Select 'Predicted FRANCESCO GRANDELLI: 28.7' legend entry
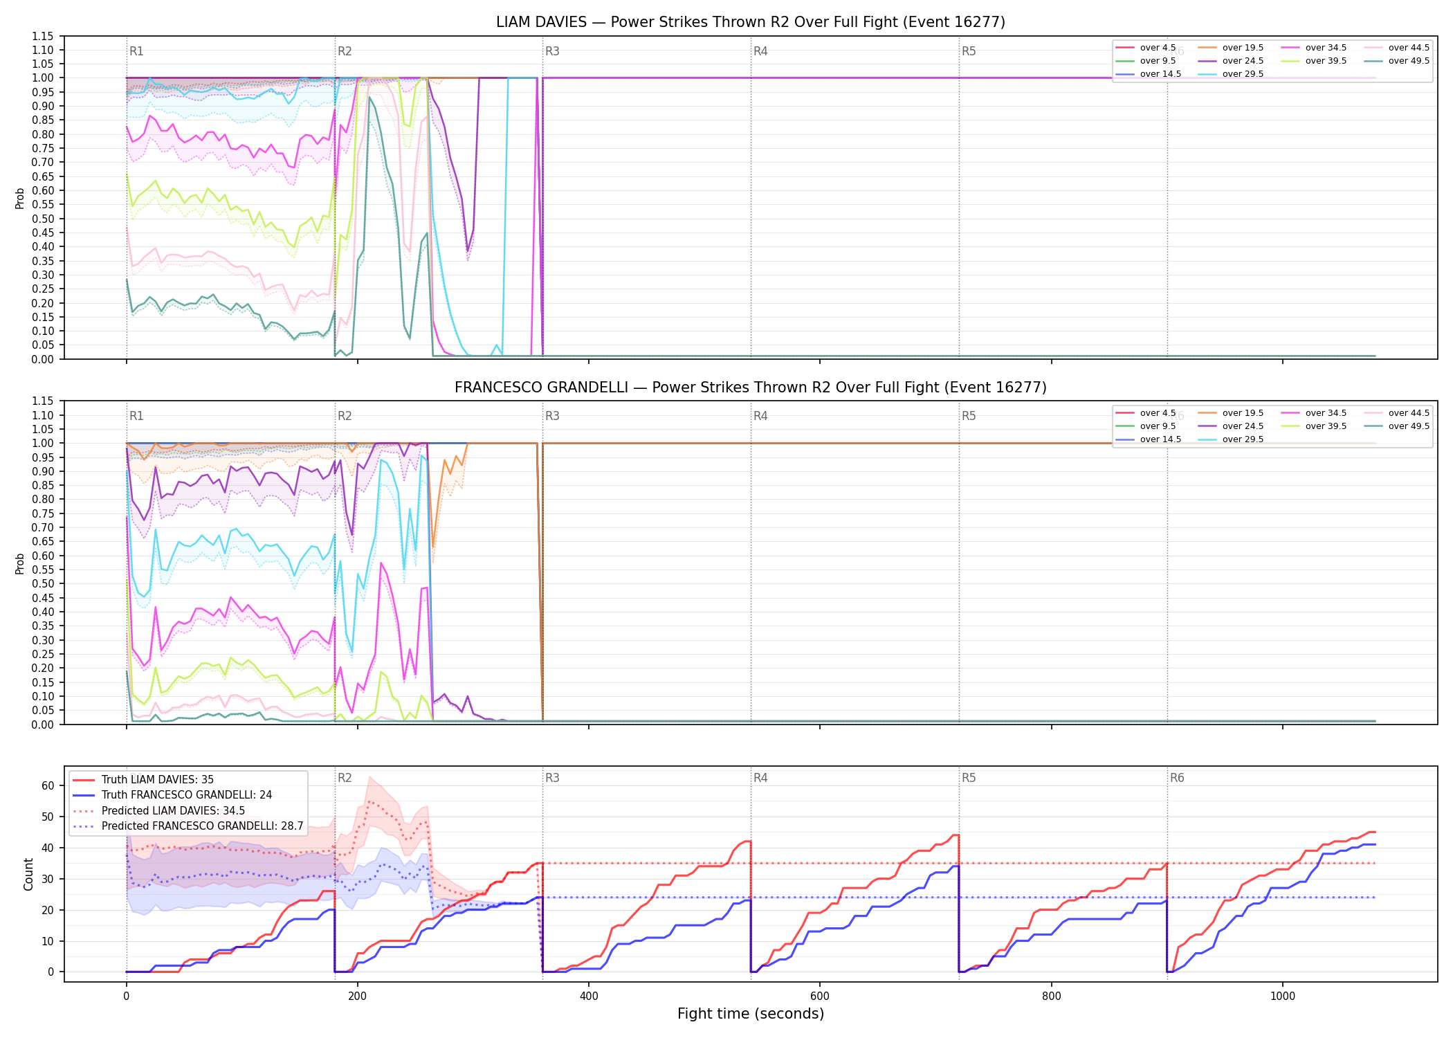The width and height of the screenshot is (1453, 1038). 188,826
